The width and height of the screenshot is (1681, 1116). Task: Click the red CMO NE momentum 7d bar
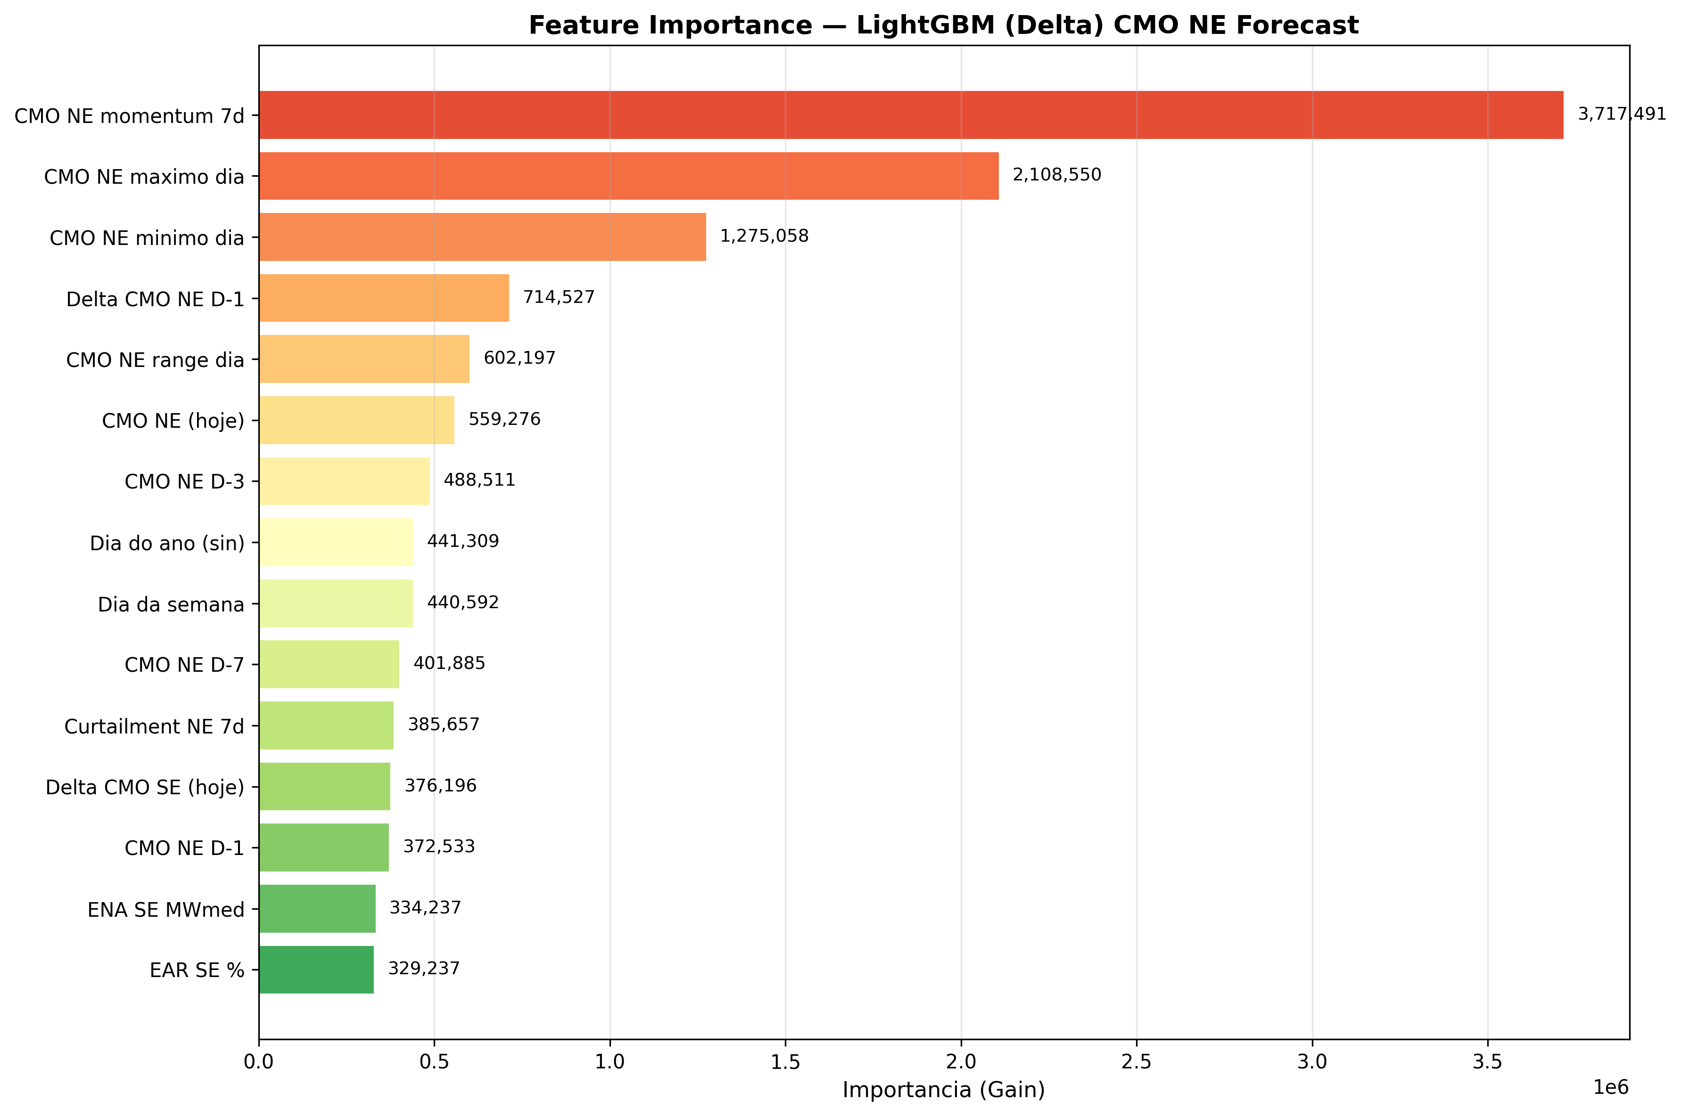pos(911,114)
